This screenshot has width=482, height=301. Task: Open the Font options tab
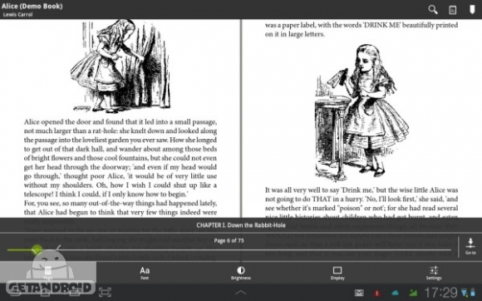[x=145, y=273]
